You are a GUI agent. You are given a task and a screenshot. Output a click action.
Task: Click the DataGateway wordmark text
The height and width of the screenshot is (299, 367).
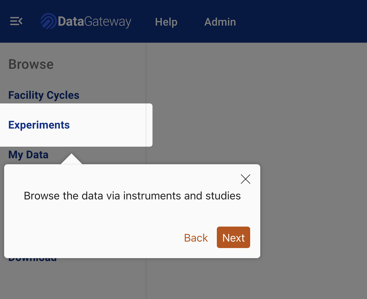(94, 21)
